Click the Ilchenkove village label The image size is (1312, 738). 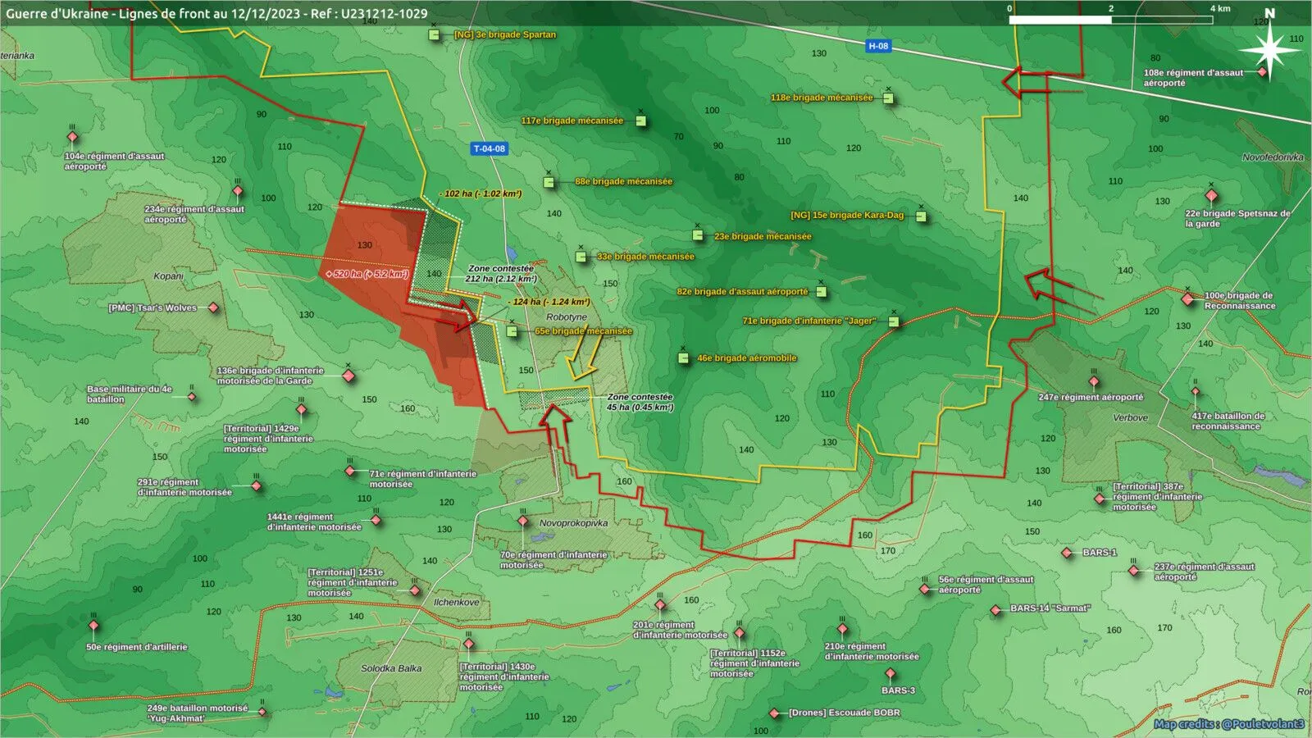(457, 602)
